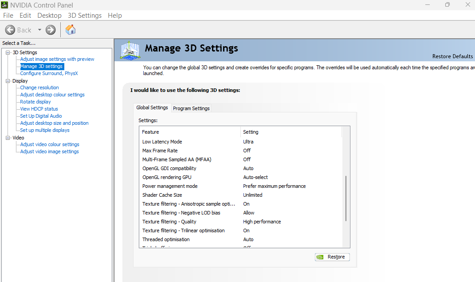This screenshot has width=475, height=282.
Task: Click the Unlimited shader cache value
Action: [253, 195]
